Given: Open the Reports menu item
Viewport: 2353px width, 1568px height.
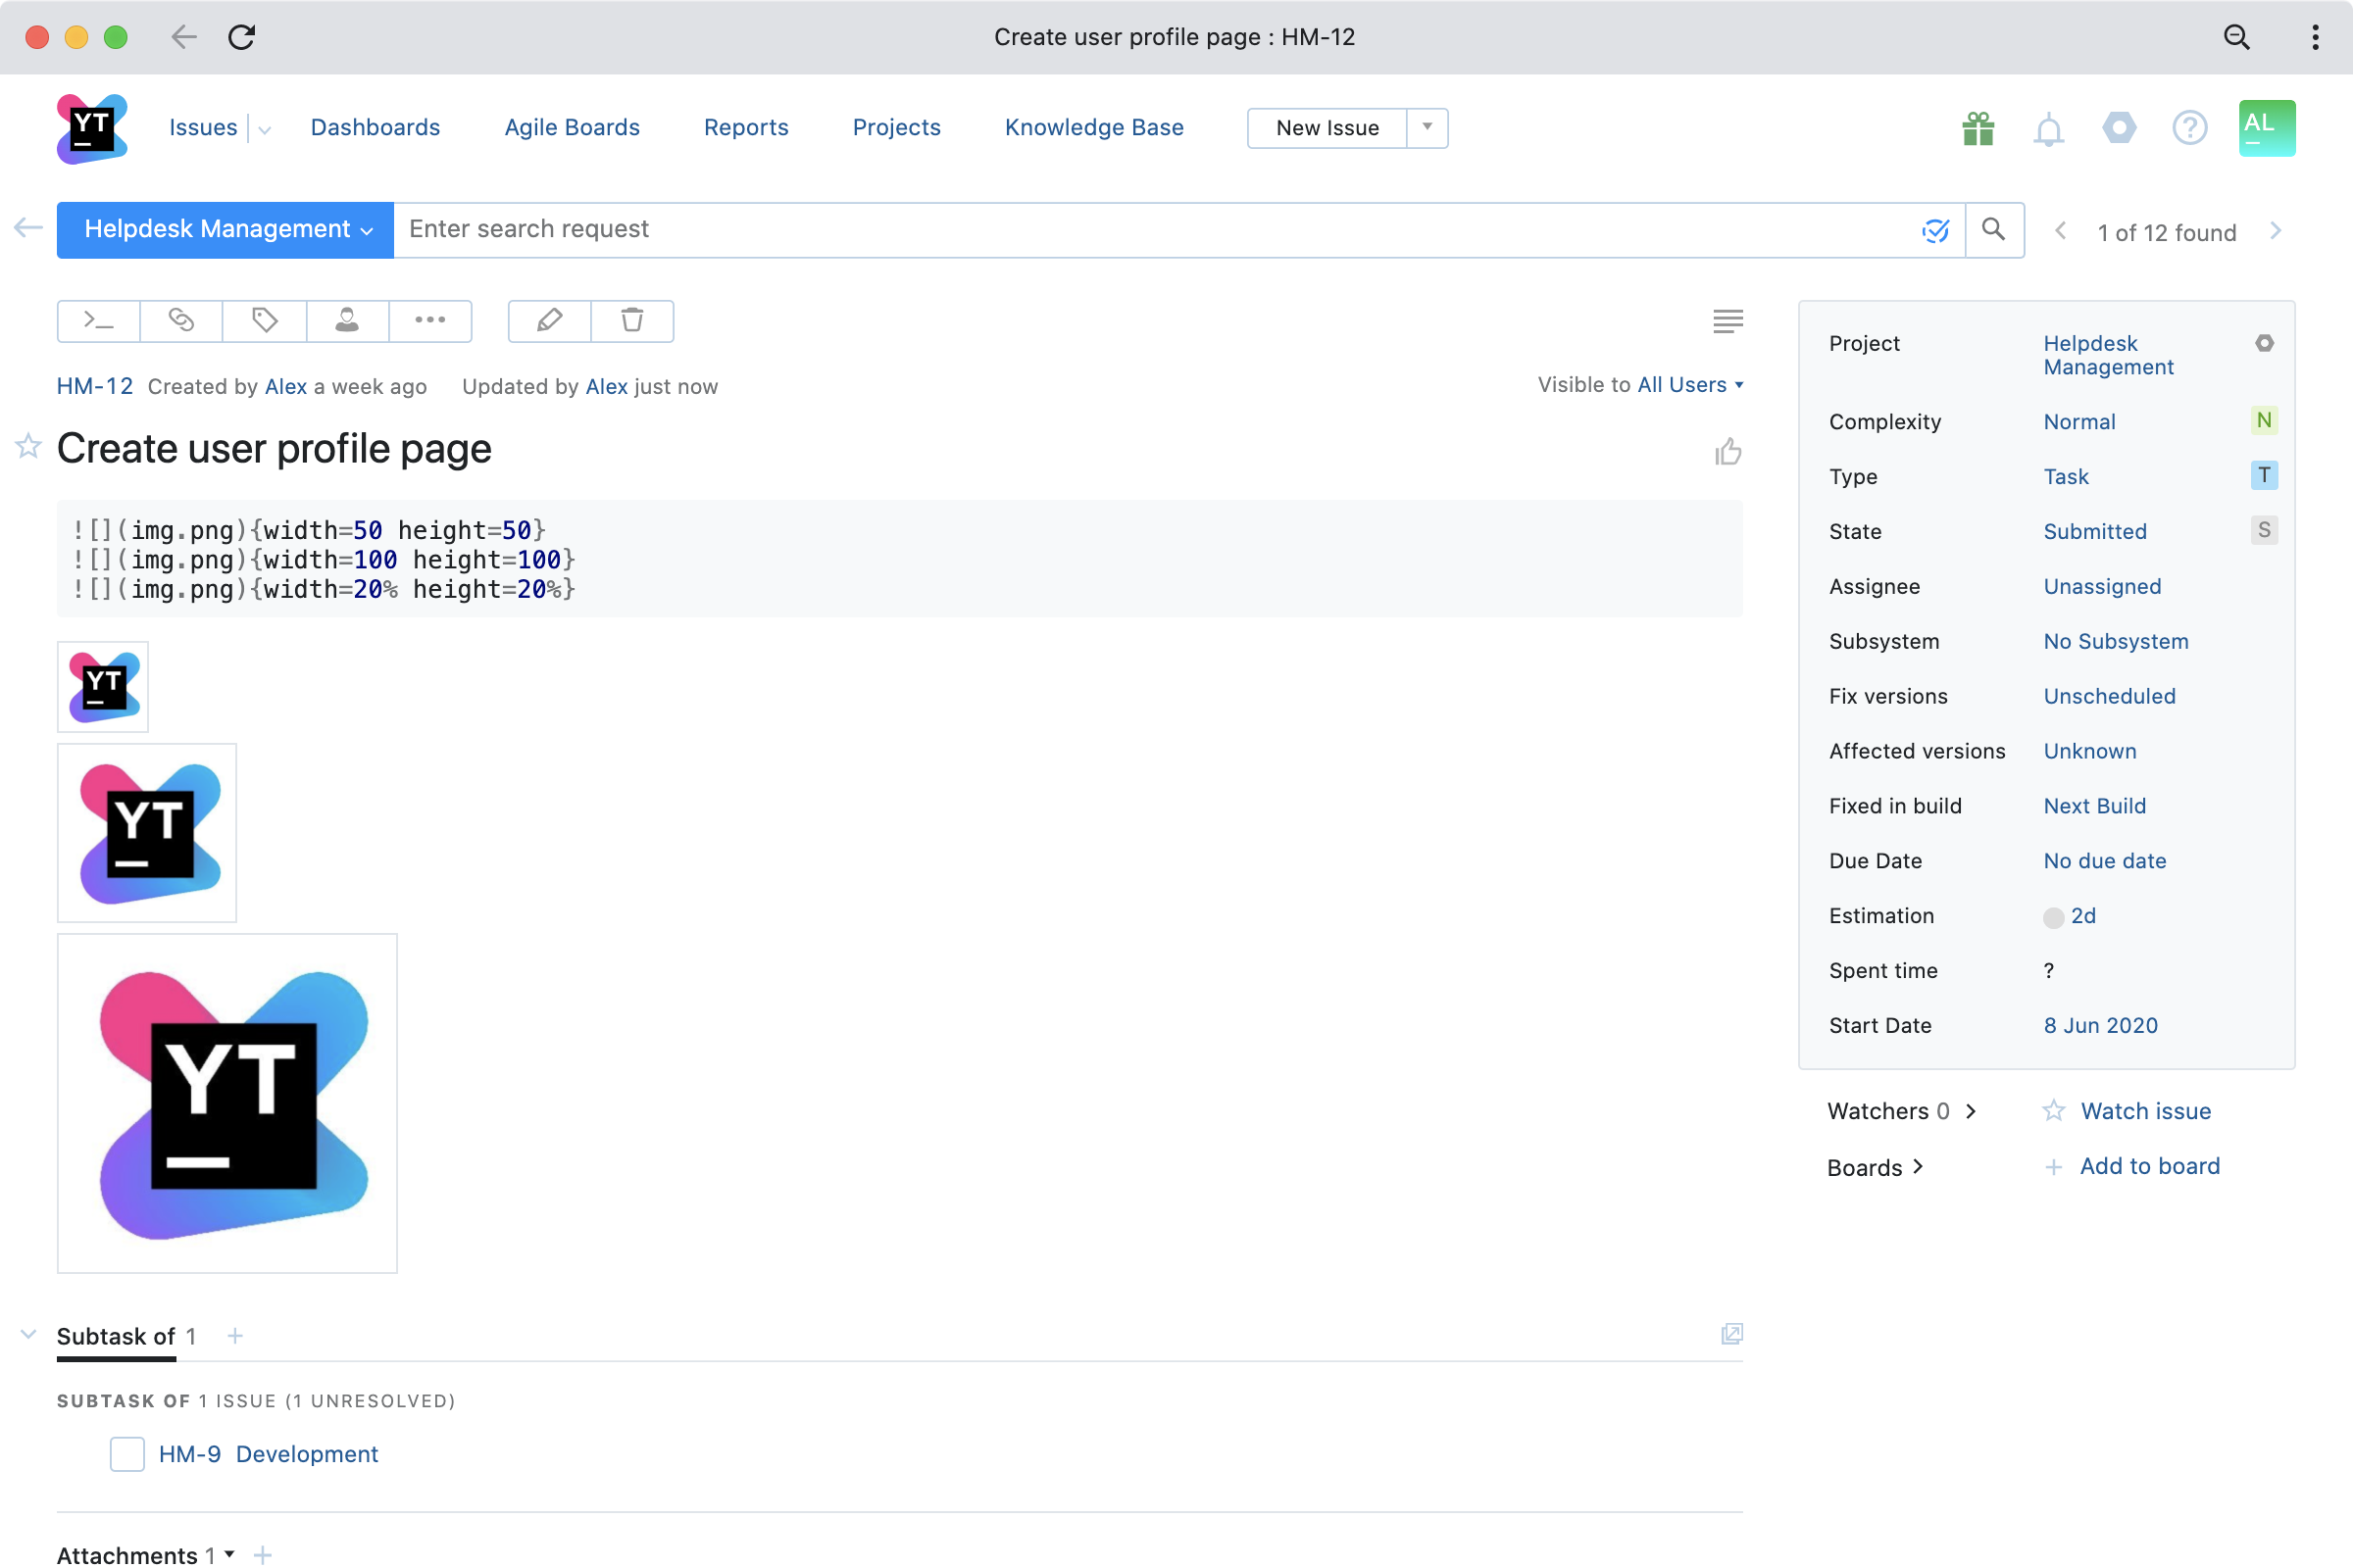Looking at the screenshot, I should (746, 126).
